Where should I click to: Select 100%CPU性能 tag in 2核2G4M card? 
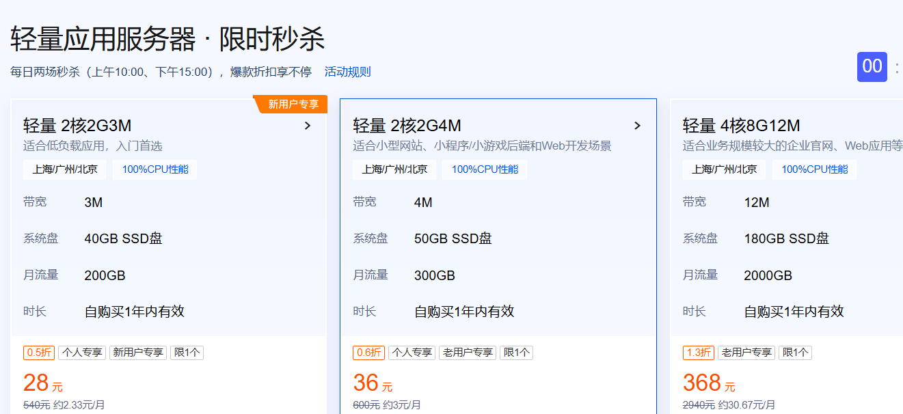click(485, 169)
